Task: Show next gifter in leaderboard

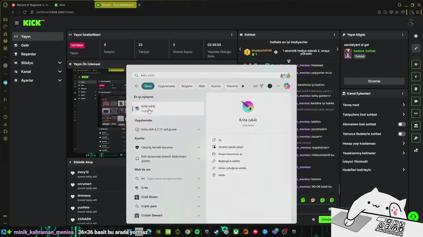Action: (337, 49)
